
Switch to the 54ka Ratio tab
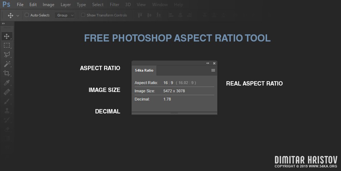click(x=144, y=70)
